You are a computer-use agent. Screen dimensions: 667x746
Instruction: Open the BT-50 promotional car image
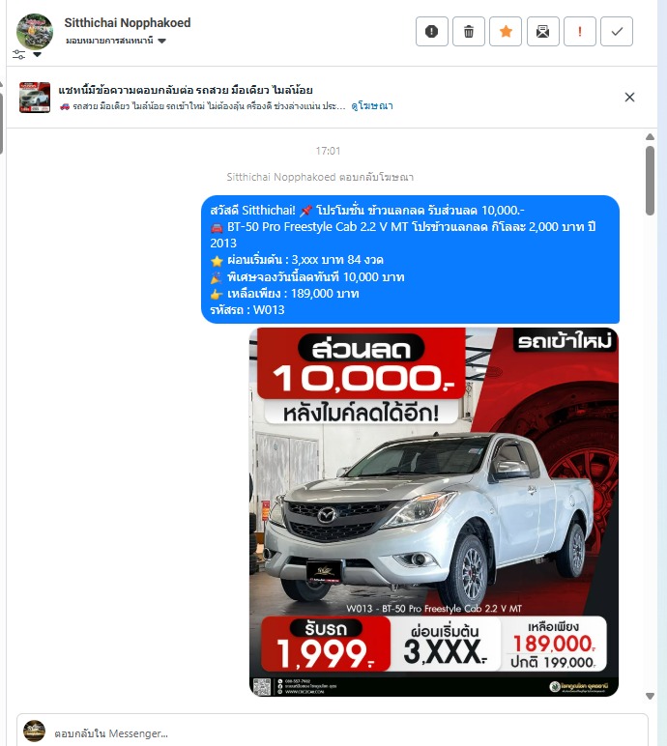click(x=434, y=512)
